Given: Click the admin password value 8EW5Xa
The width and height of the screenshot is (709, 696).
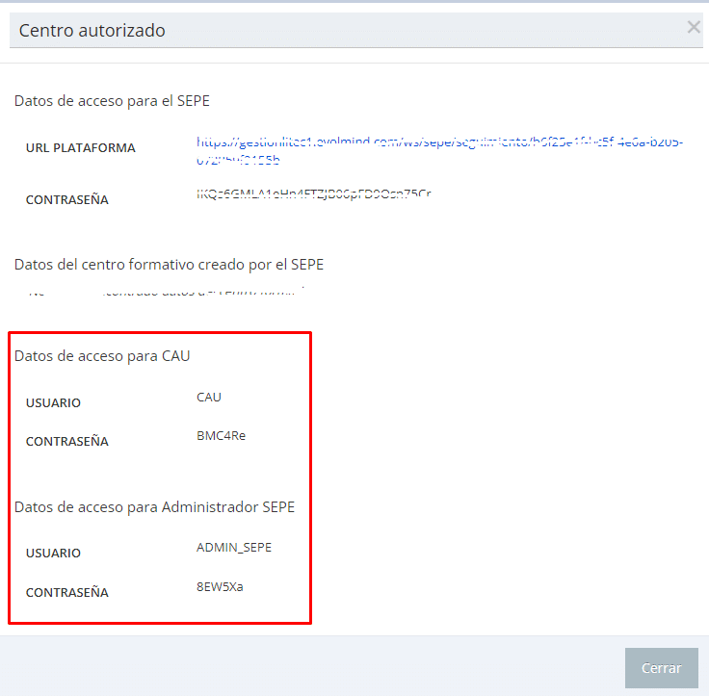Looking at the screenshot, I should pyautogui.click(x=220, y=585).
